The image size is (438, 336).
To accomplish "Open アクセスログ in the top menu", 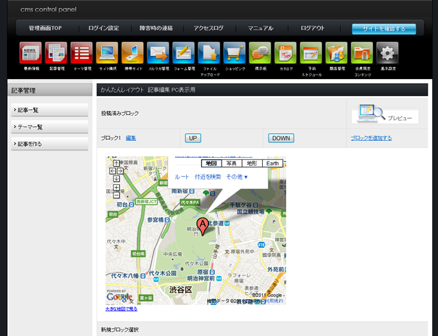I will pos(208,28).
